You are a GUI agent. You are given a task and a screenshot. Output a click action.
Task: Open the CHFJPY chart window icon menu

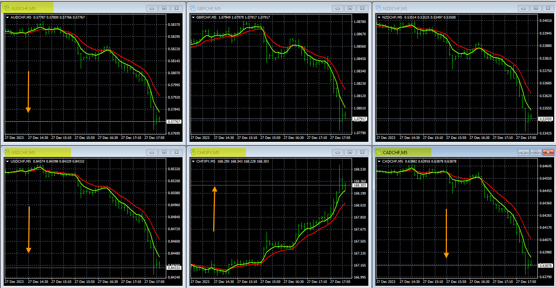192,152
